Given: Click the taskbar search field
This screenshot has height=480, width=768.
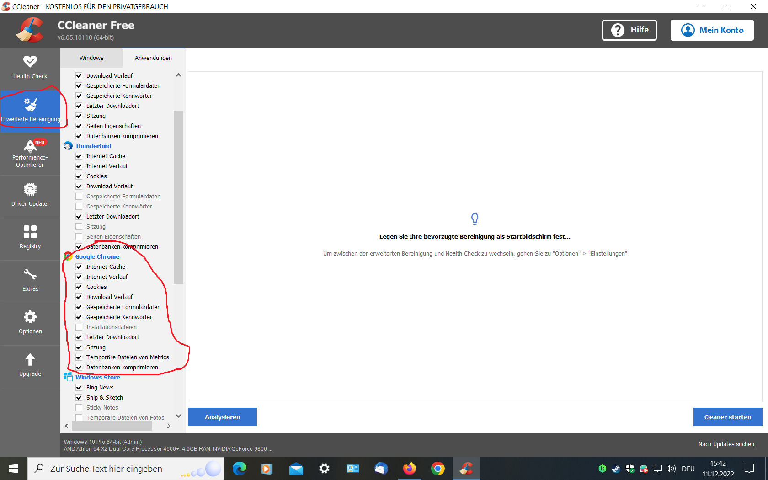Looking at the screenshot, I should point(126,469).
